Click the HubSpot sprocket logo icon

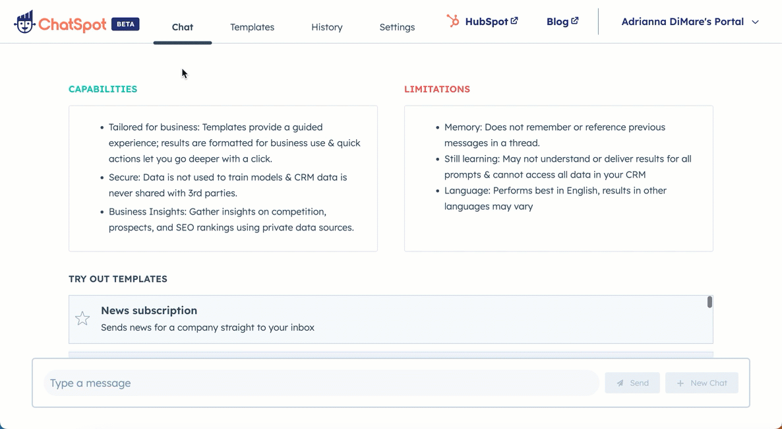[x=453, y=21]
